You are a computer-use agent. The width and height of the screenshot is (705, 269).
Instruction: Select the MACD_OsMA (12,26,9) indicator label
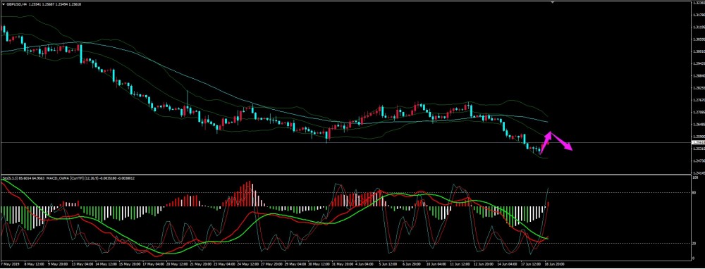73,178
